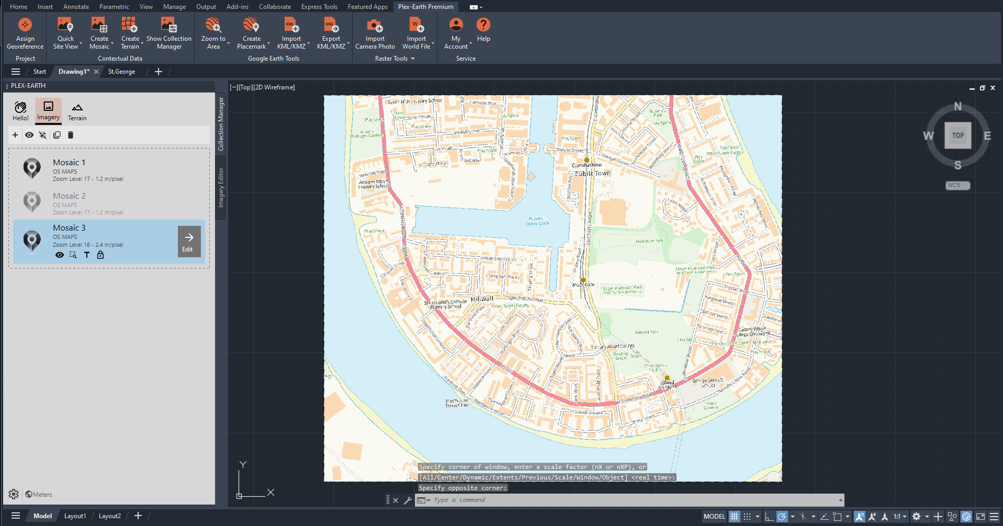Open workspace switching dropdown arrow
1003x526 pixels.
[927, 517]
